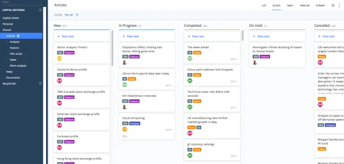Click the BB avatar on Enter the vortex card
The width and height of the screenshot is (344, 164).
coord(320,104)
